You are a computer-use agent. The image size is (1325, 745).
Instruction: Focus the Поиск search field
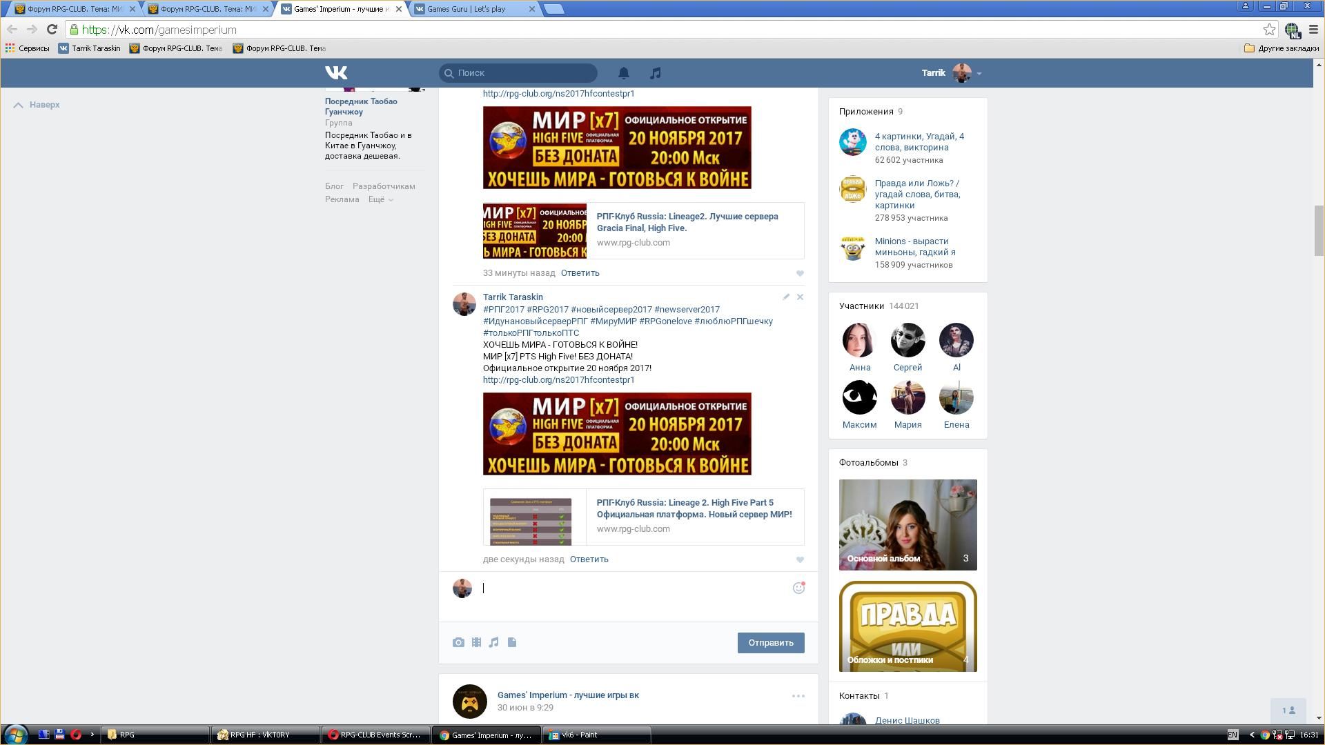tap(518, 72)
